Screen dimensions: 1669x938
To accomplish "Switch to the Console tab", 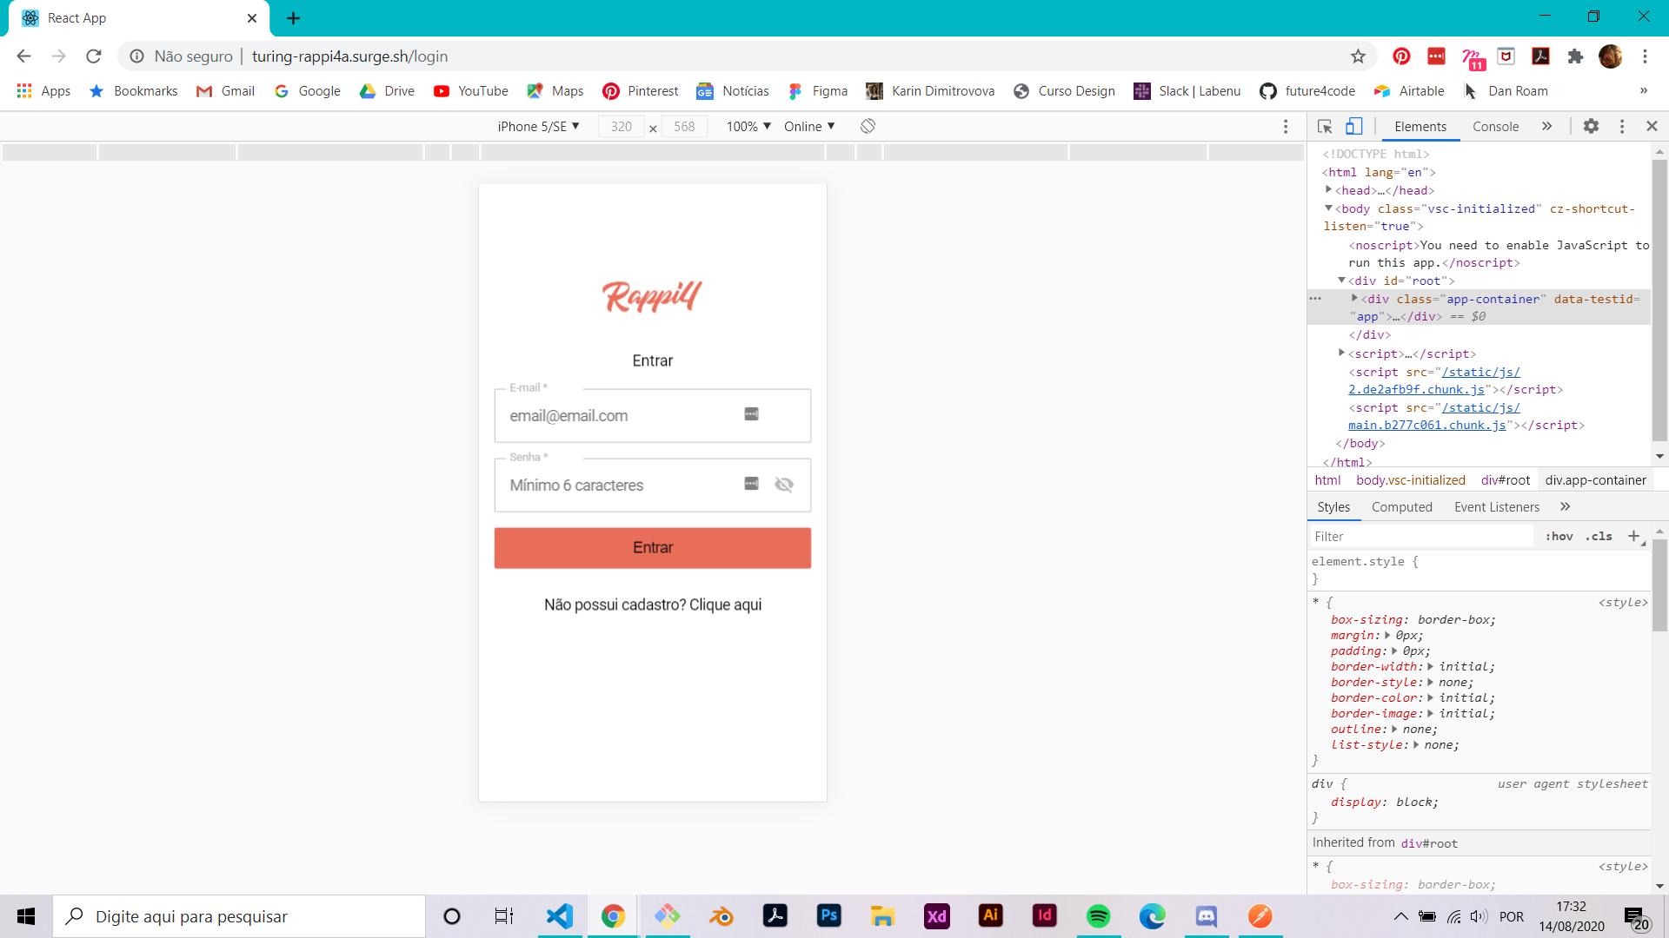I will pos(1495,127).
